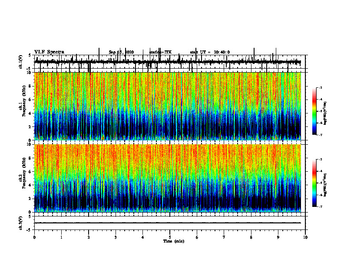Select the date text "Sep. 15, 2020"
Viewport: 344px width, 266px height.
point(121,52)
